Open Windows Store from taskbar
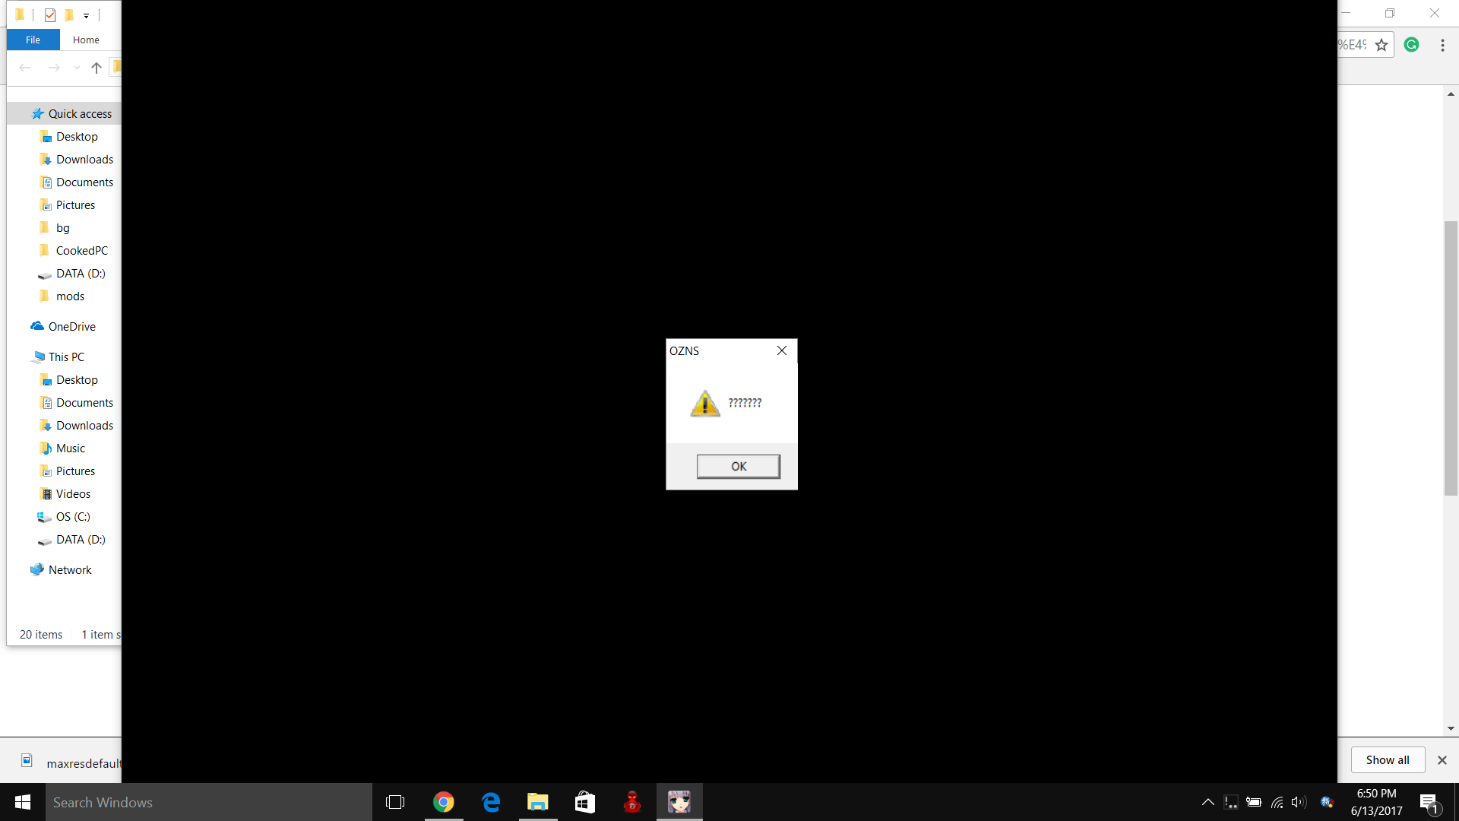 tap(585, 802)
